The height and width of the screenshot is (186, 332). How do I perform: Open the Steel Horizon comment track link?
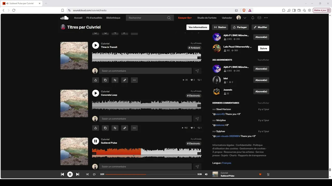pyautogui.click(x=224, y=109)
